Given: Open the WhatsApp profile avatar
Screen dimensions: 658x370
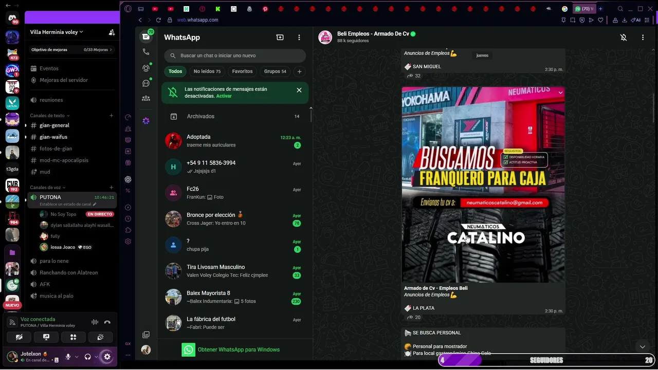Looking at the screenshot, I should pyautogui.click(x=146, y=350).
